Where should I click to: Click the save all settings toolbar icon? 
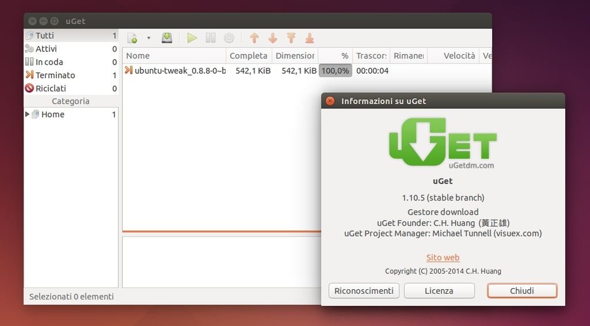click(x=167, y=38)
